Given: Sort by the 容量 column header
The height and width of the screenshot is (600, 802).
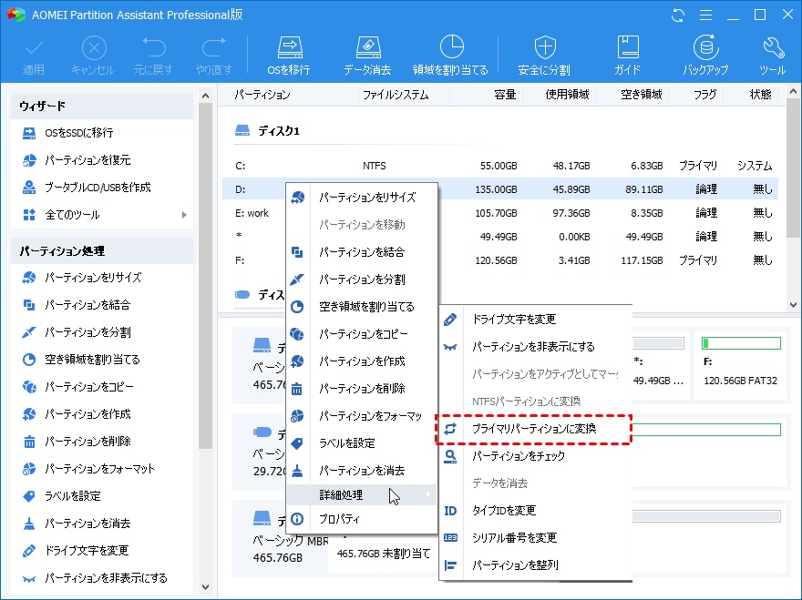Looking at the screenshot, I should pos(505,95).
